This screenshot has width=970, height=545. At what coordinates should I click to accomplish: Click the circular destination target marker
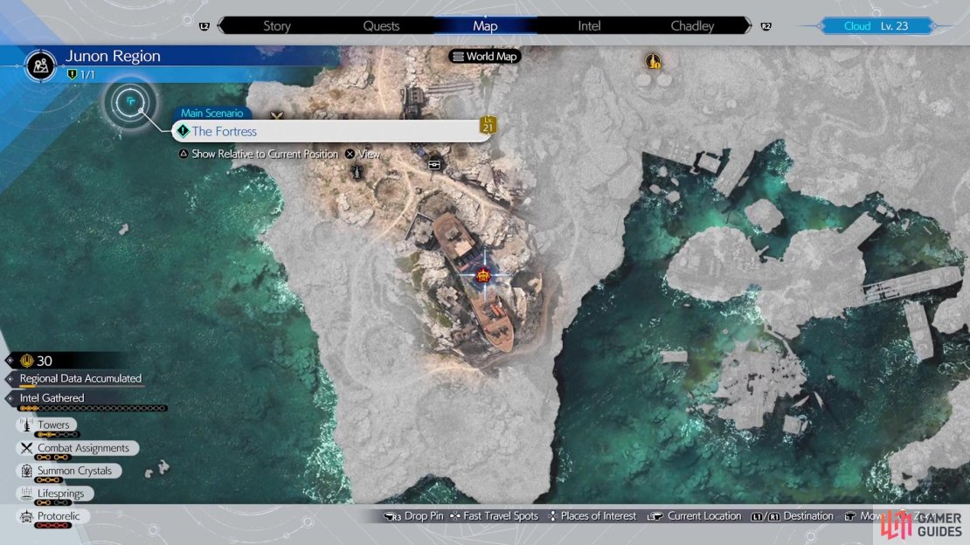click(130, 101)
